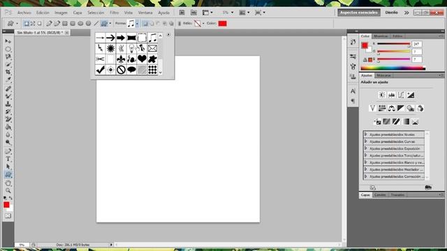The width and height of the screenshot is (447, 251).
Task: Open the Filtro menu
Action: point(115,13)
